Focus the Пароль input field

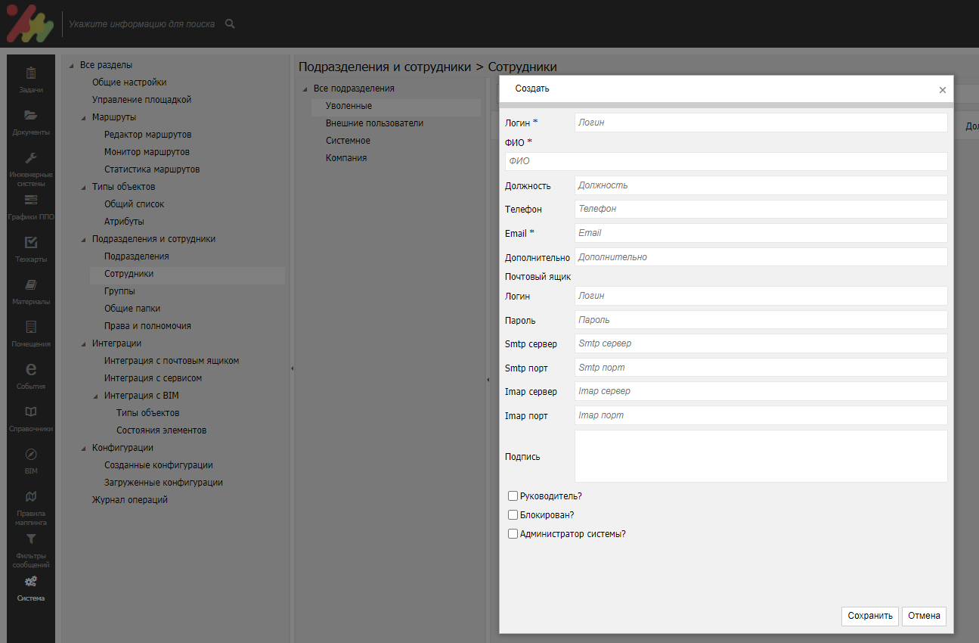761,320
